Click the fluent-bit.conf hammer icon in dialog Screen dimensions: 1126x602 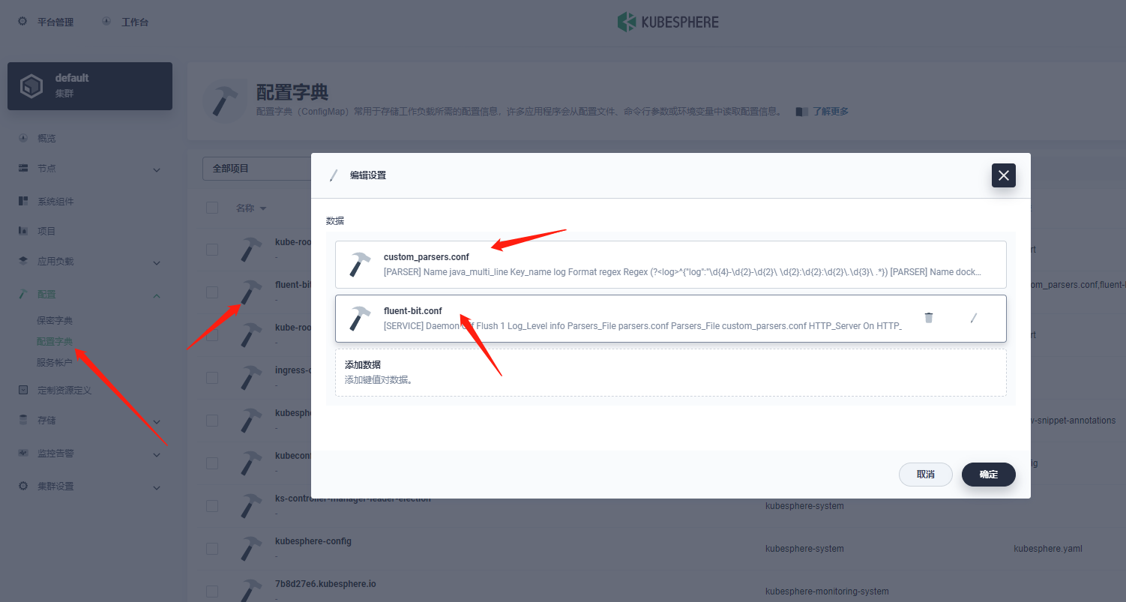coord(360,319)
